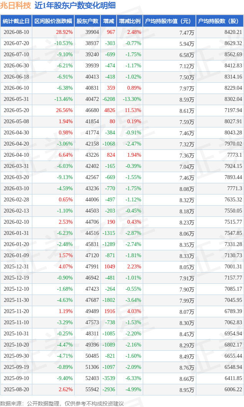Click the 户均持股数（股） column header

coord(220,21)
